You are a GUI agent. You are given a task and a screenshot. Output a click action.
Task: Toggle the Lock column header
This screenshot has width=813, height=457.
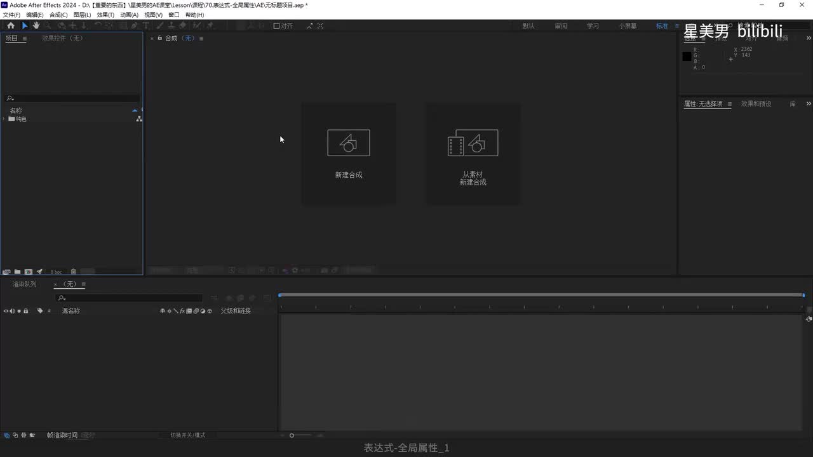click(x=25, y=311)
